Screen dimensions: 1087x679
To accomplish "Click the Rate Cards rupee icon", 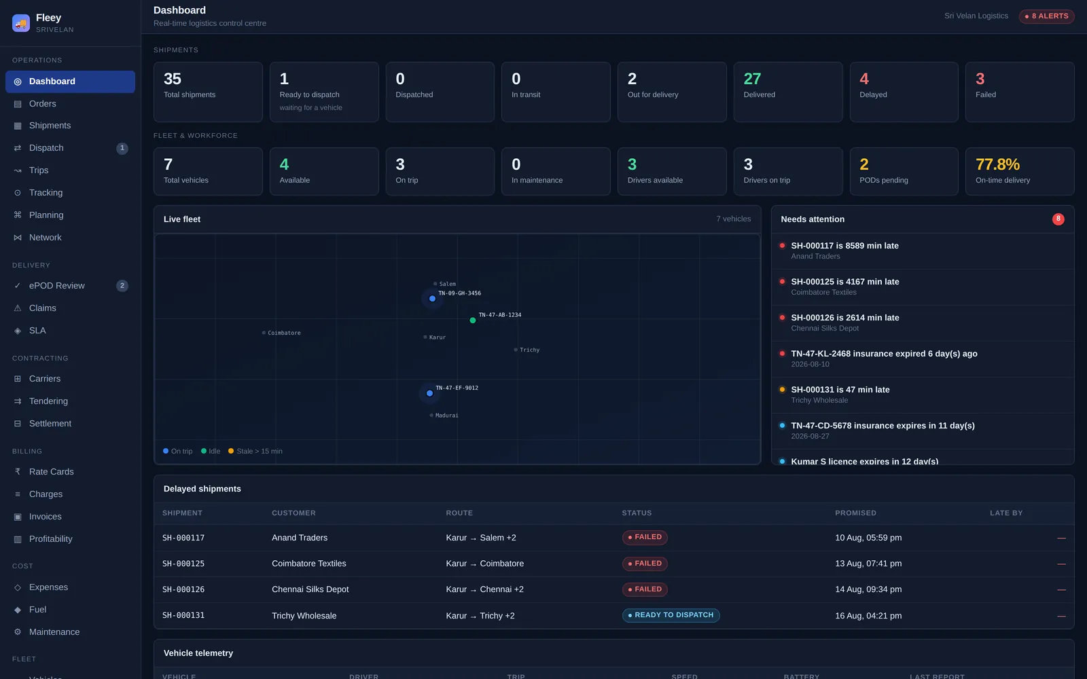I will (x=18, y=472).
